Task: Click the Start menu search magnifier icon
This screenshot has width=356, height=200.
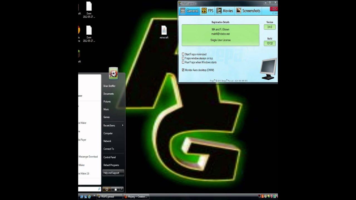Action: point(99,189)
